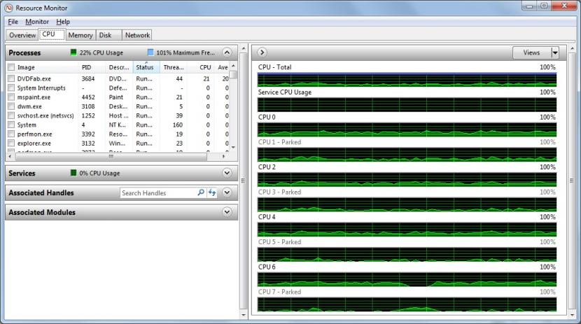Screen dimensions: 581x324
Task: Click the green CPU Usage indicator in Processes
Action: pos(73,52)
